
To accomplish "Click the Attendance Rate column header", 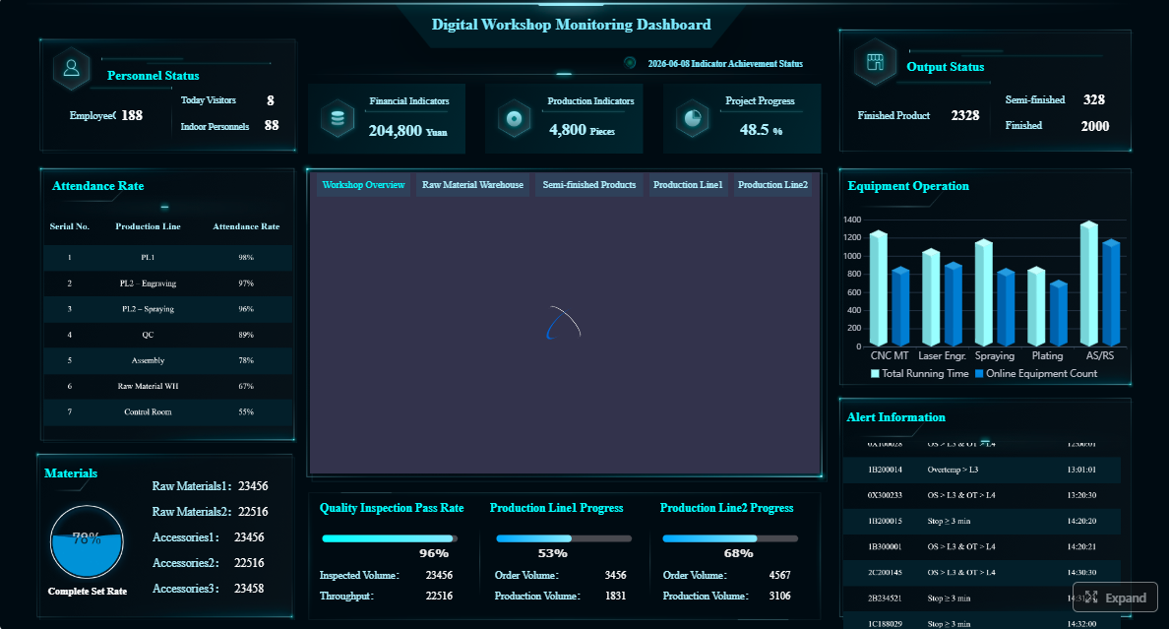I will point(246,226).
